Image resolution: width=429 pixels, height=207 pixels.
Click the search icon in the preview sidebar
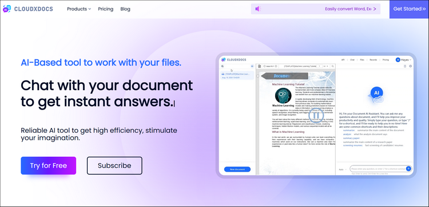pos(223,66)
